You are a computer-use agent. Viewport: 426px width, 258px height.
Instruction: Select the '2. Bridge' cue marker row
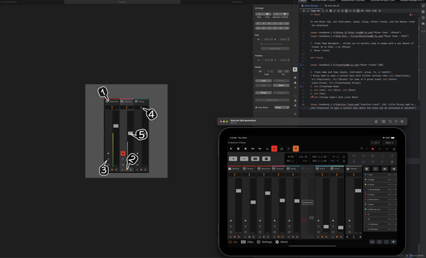pyautogui.click(x=380, y=180)
